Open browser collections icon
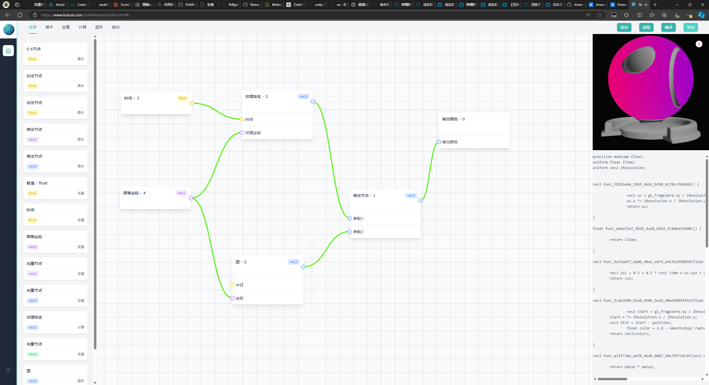 point(664,15)
